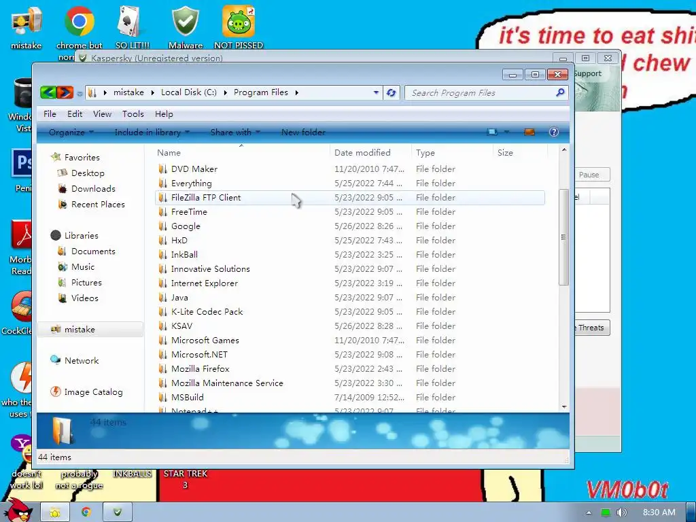
Task: Refresh the Program Files folder view
Action: click(391, 92)
